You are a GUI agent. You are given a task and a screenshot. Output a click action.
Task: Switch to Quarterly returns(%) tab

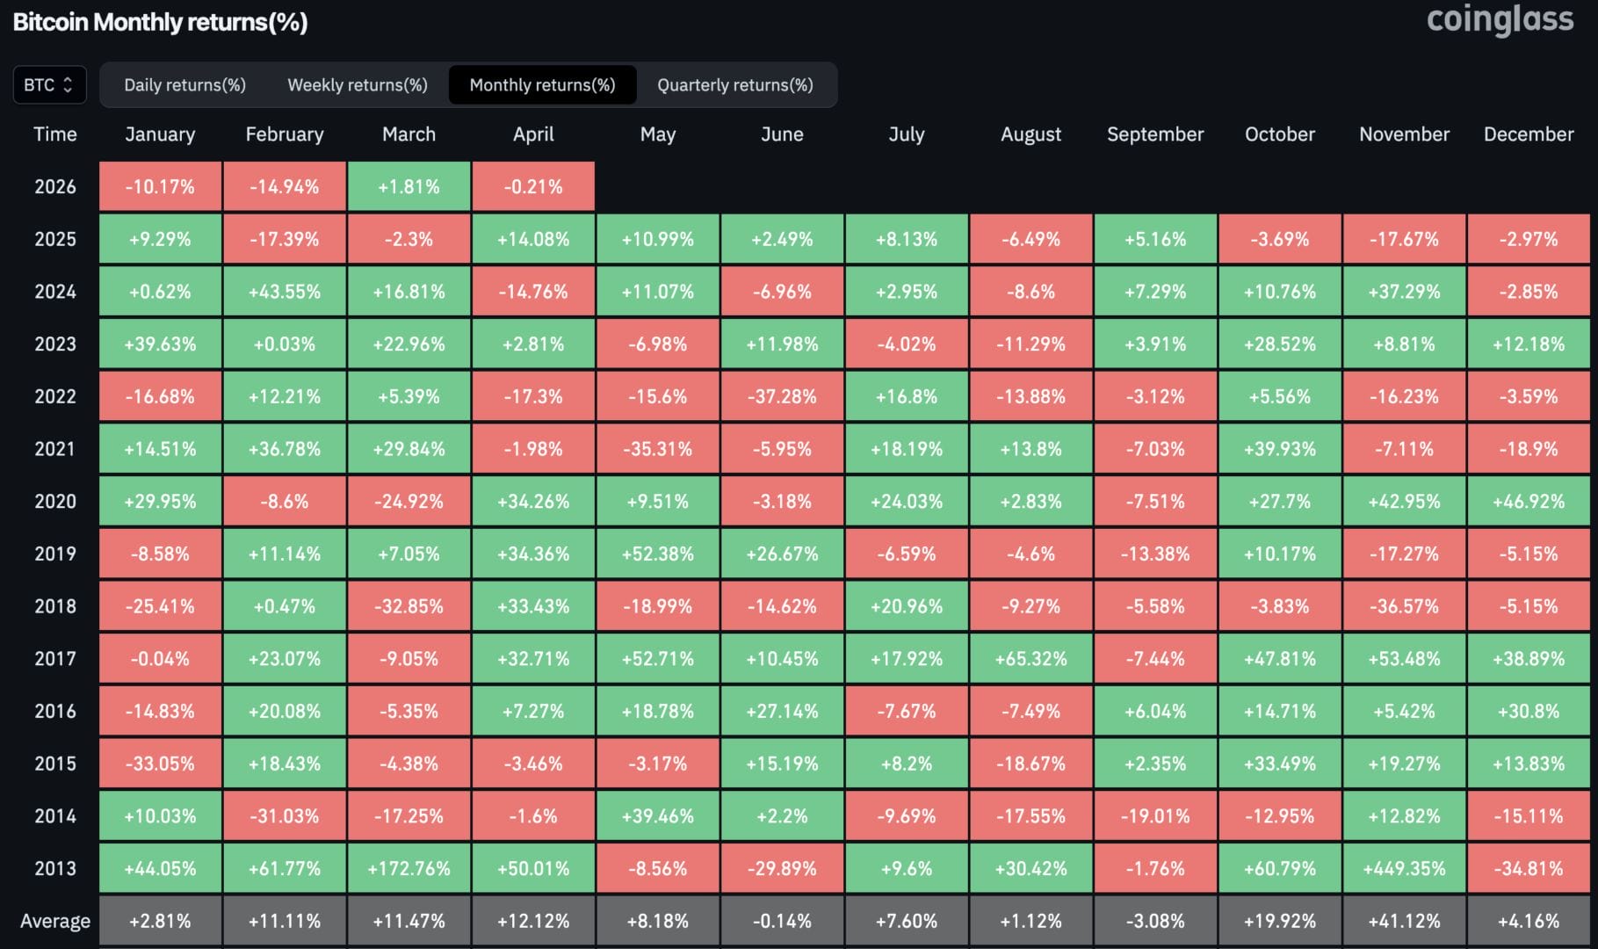coord(735,85)
